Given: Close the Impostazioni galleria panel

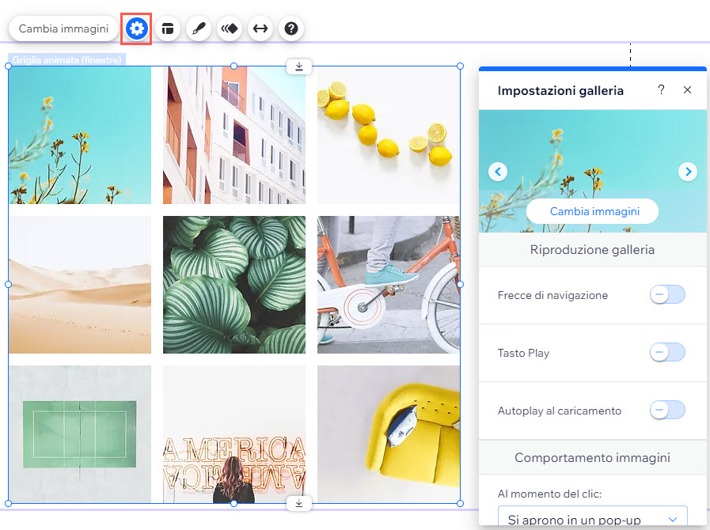Looking at the screenshot, I should click(x=687, y=89).
